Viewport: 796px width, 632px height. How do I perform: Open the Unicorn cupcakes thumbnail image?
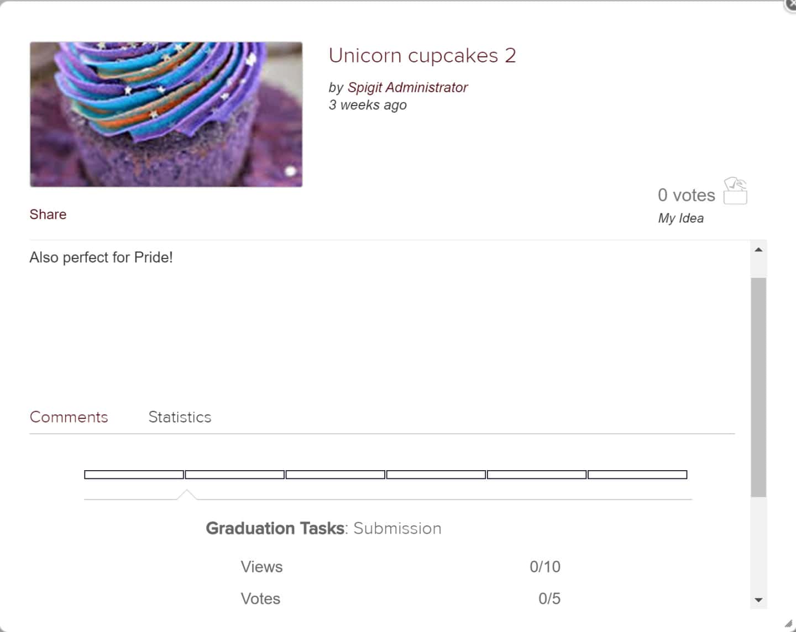pyautogui.click(x=166, y=114)
